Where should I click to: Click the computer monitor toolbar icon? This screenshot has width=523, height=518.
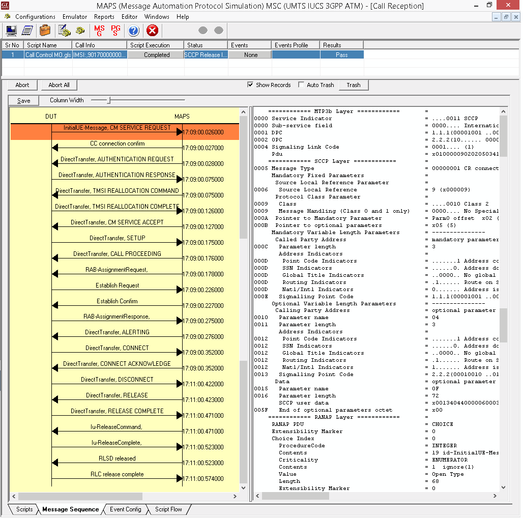pos(11,31)
